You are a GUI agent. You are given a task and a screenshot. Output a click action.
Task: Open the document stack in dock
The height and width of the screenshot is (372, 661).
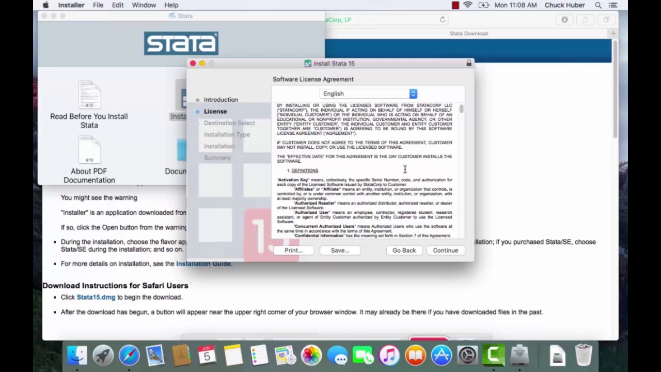click(558, 355)
